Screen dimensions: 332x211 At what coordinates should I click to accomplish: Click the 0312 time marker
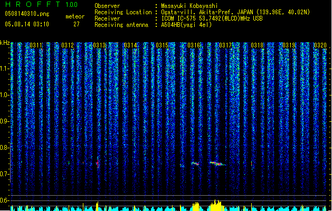click(x=68, y=45)
